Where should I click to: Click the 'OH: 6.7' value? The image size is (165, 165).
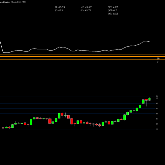112,11
